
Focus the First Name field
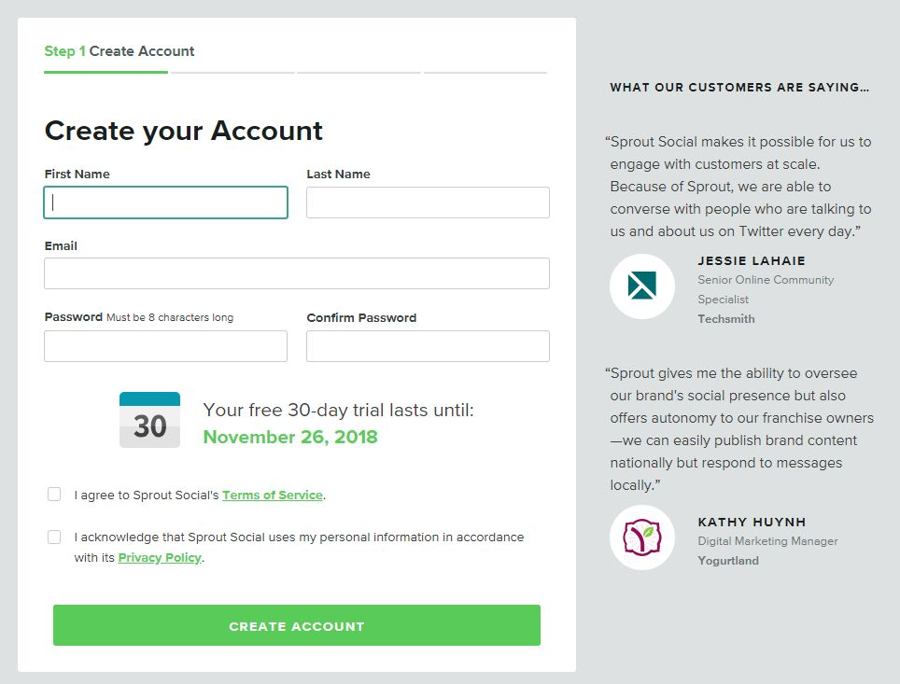click(165, 202)
